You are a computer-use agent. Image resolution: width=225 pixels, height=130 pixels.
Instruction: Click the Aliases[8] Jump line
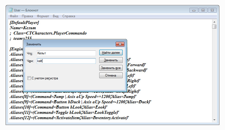point(73,97)
